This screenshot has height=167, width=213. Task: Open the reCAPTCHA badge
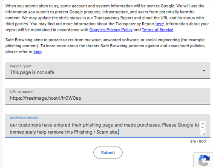[204, 160]
